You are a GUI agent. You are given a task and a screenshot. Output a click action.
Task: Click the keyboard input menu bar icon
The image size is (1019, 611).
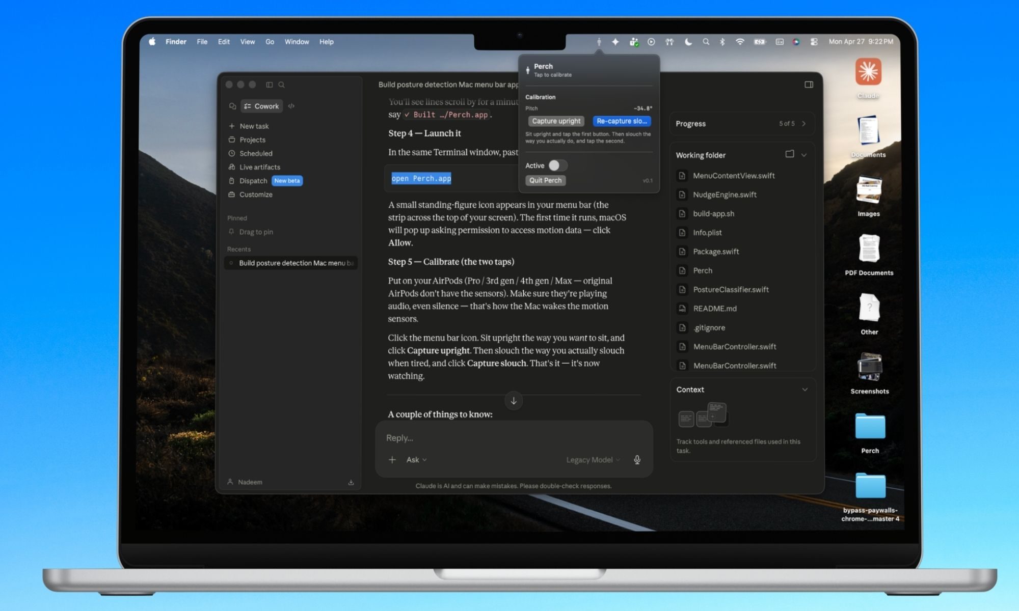(x=780, y=42)
